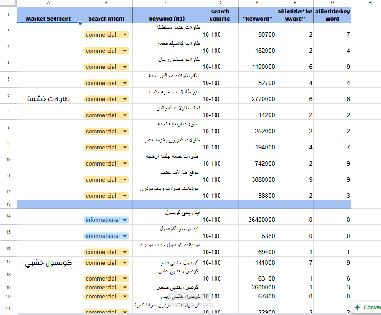
Task: Click the horizontal scrollbar at the bottom
Action: coord(185,314)
